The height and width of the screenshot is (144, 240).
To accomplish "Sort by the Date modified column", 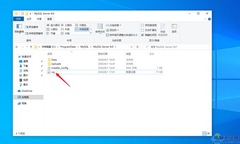I will (103, 54).
